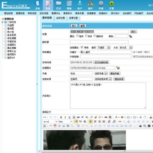This screenshot has width=153, height=153.
Task: Toggle the 粗体 title attribute checkbox
Action: click(78, 36)
